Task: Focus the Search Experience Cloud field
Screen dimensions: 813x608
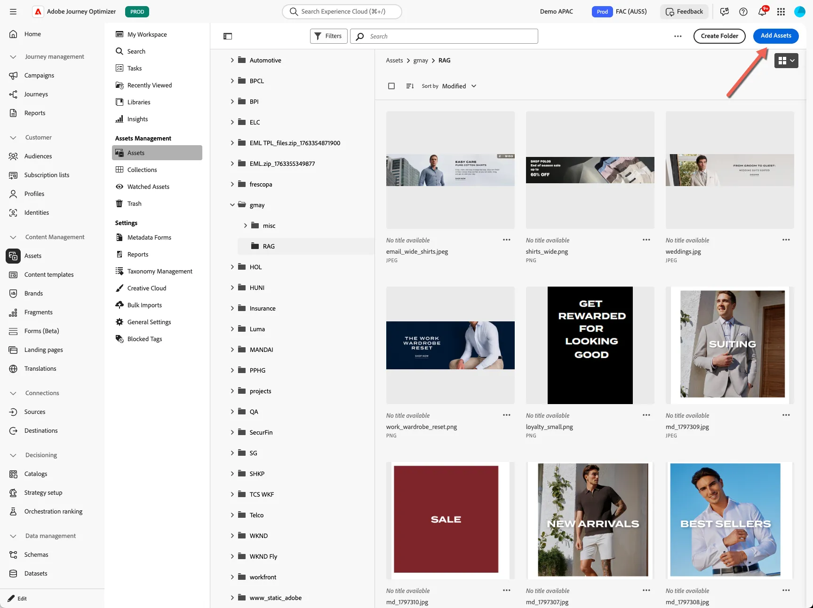Action: (x=342, y=12)
